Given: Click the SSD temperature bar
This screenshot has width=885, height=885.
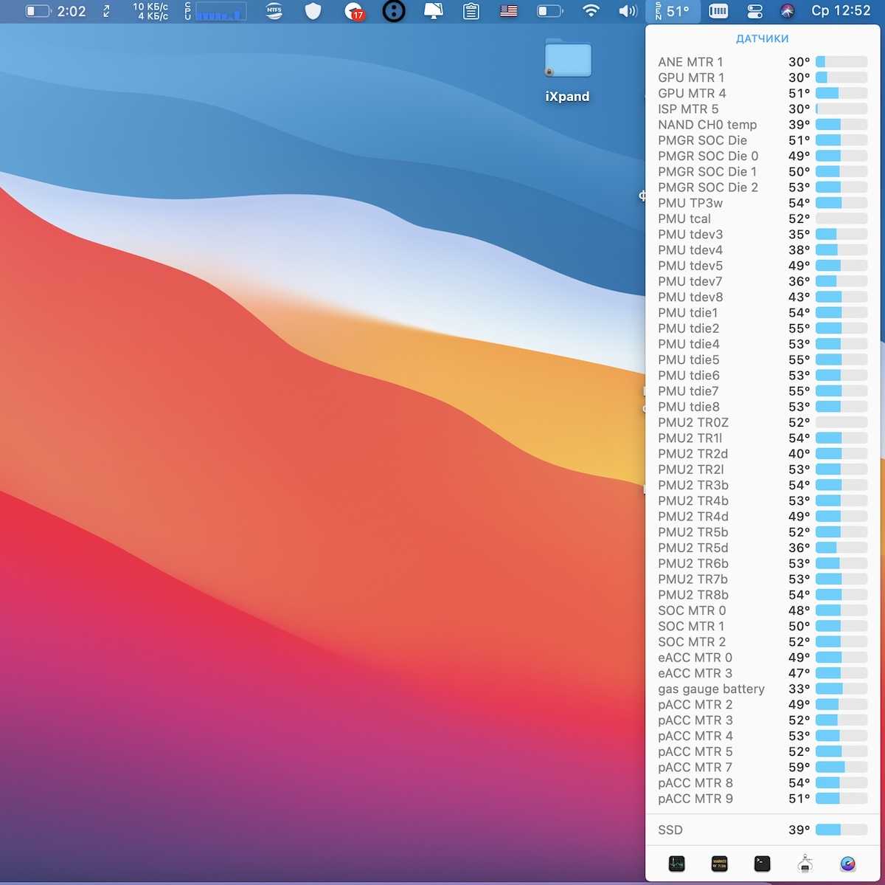Looking at the screenshot, I should tap(841, 830).
